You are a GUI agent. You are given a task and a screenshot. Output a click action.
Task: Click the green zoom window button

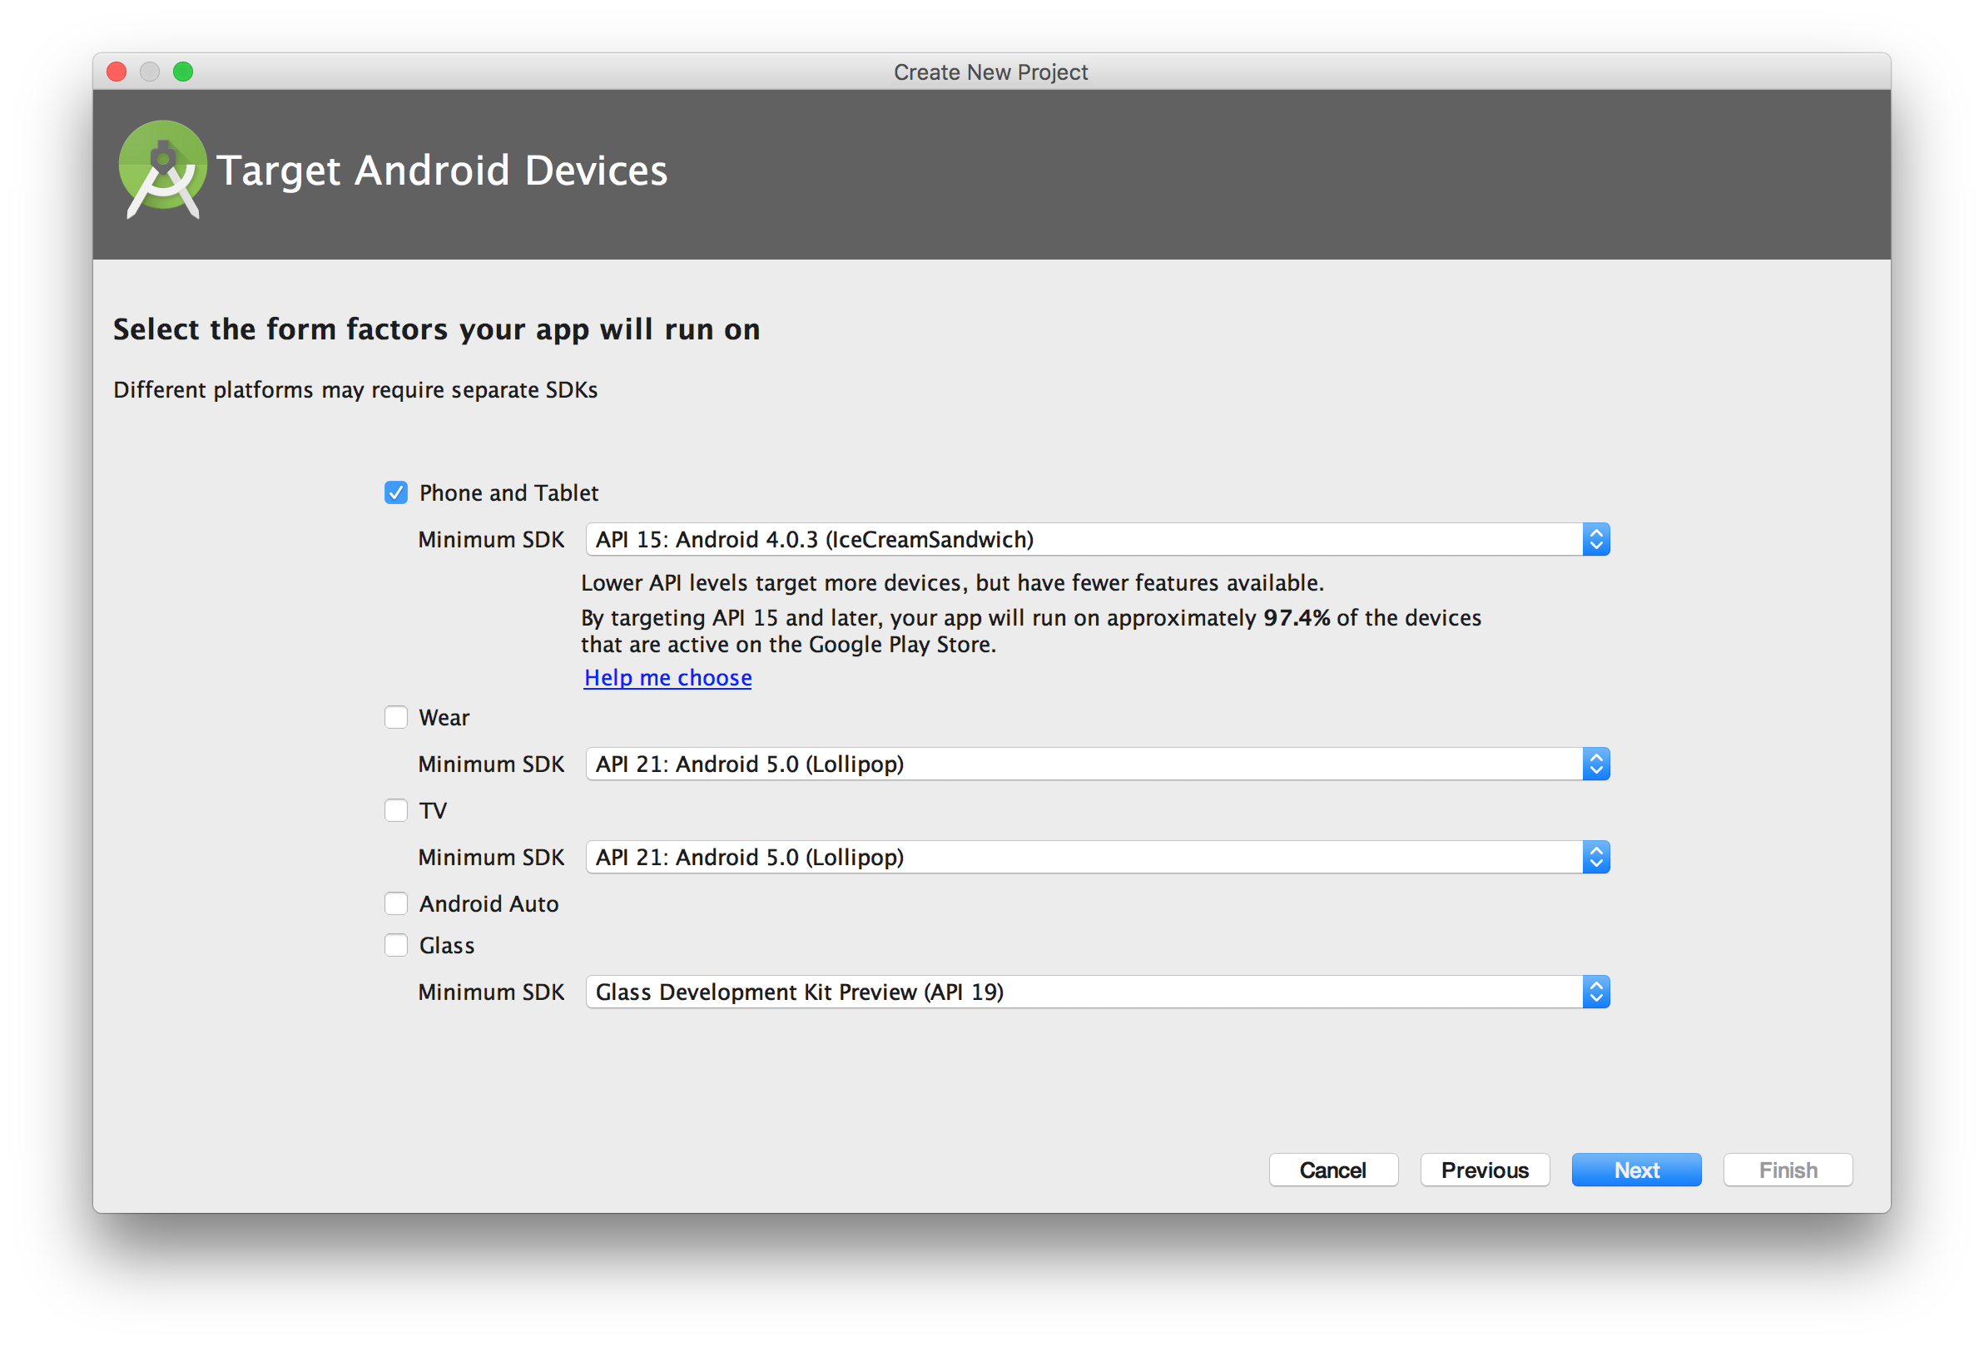[x=183, y=72]
